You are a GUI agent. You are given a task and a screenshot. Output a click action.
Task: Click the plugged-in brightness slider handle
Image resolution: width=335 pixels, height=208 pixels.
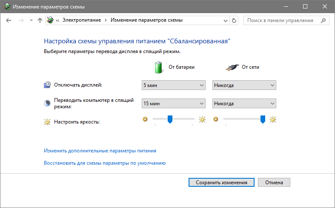click(263, 119)
